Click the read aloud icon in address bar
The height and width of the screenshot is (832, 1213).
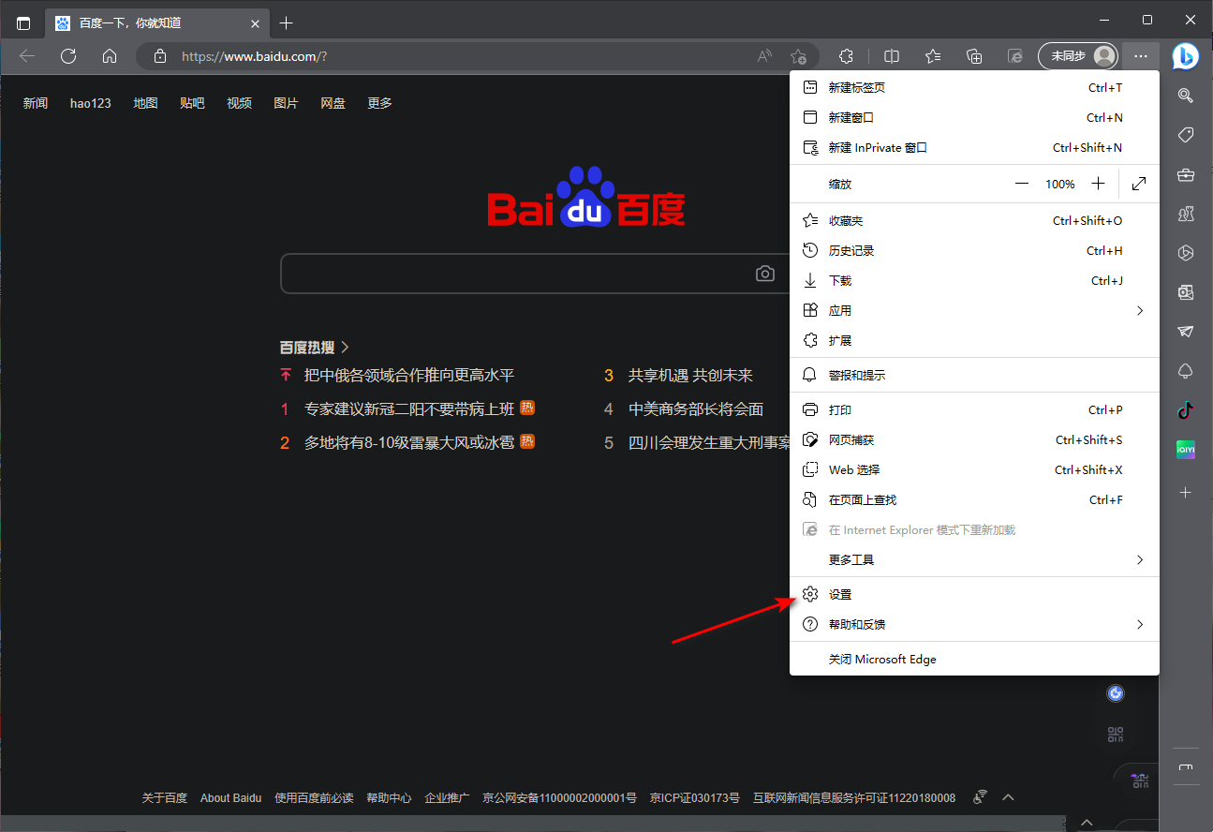click(x=765, y=56)
